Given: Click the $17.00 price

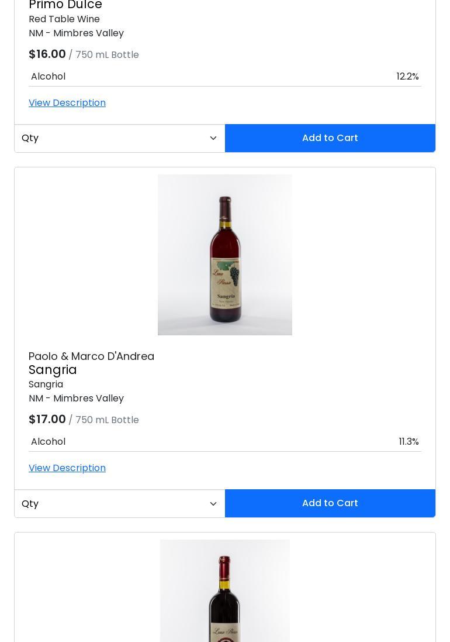Looking at the screenshot, I should [47, 420].
